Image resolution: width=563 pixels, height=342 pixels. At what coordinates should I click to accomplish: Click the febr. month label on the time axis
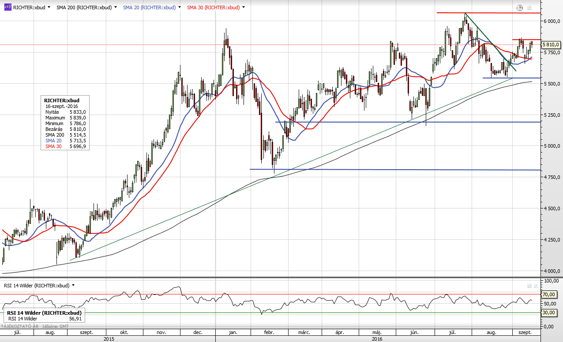(x=269, y=332)
